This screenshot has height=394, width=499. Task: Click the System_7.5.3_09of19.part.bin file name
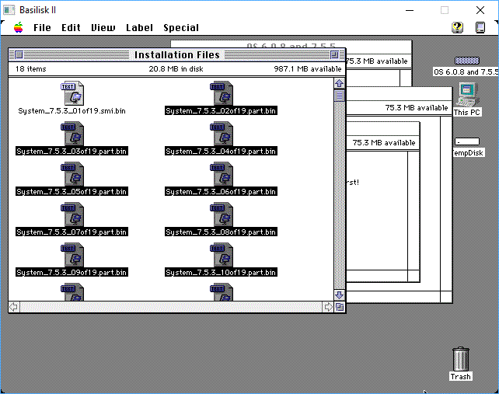pyautogui.click(x=72, y=273)
